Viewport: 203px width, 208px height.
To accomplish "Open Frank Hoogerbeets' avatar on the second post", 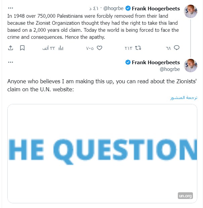I will (x=191, y=66).
